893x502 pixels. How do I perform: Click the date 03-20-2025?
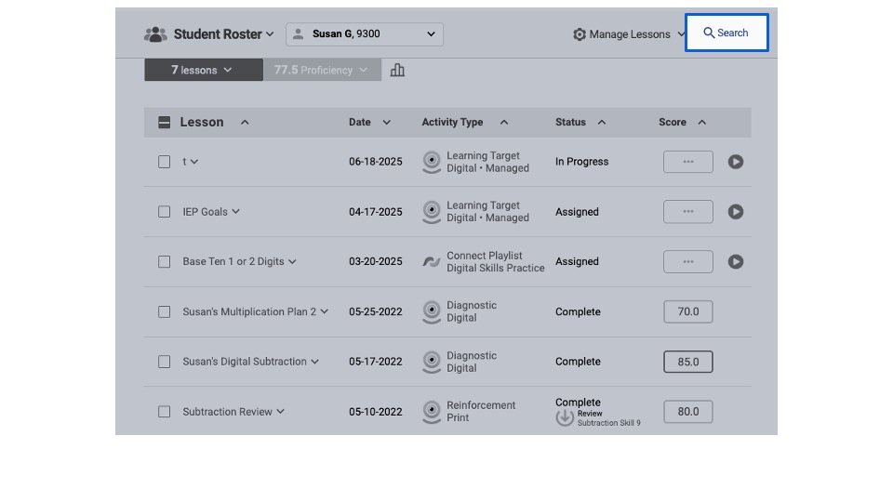pyautogui.click(x=375, y=261)
